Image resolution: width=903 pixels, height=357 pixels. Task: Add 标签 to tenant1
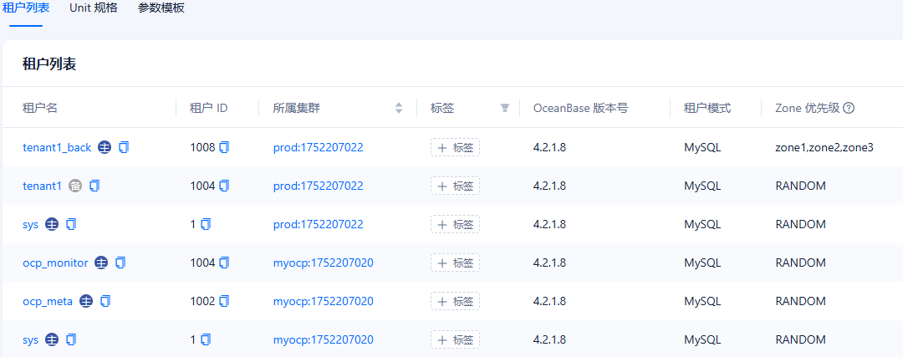(455, 186)
